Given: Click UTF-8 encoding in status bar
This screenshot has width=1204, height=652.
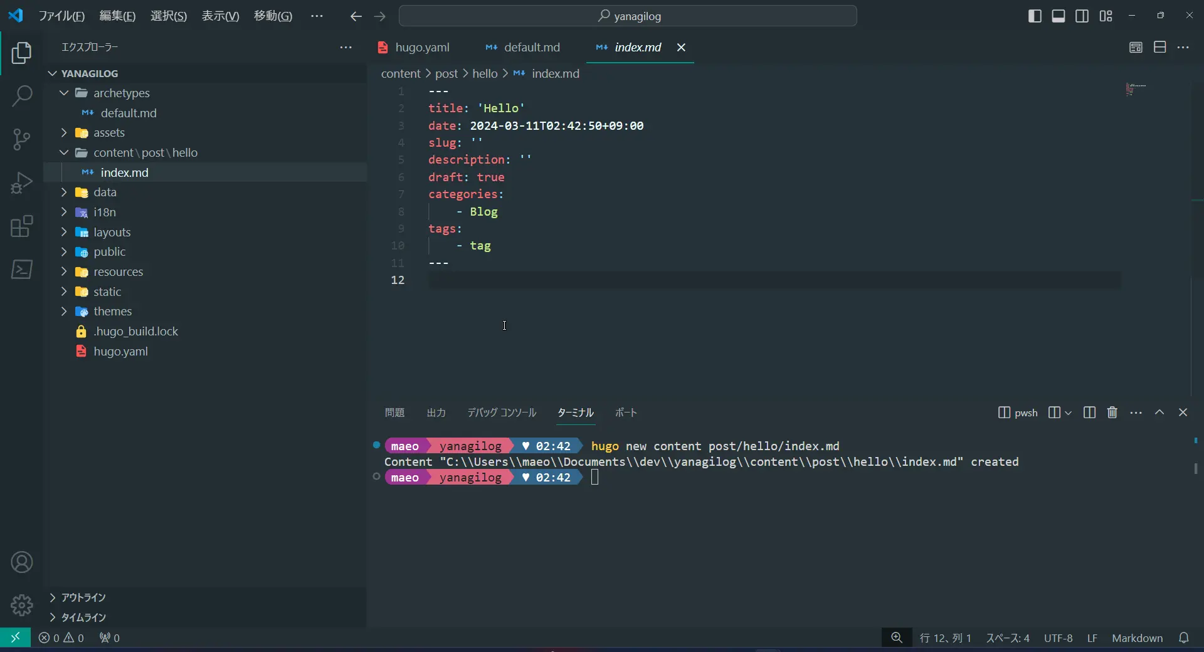Looking at the screenshot, I should [x=1058, y=638].
